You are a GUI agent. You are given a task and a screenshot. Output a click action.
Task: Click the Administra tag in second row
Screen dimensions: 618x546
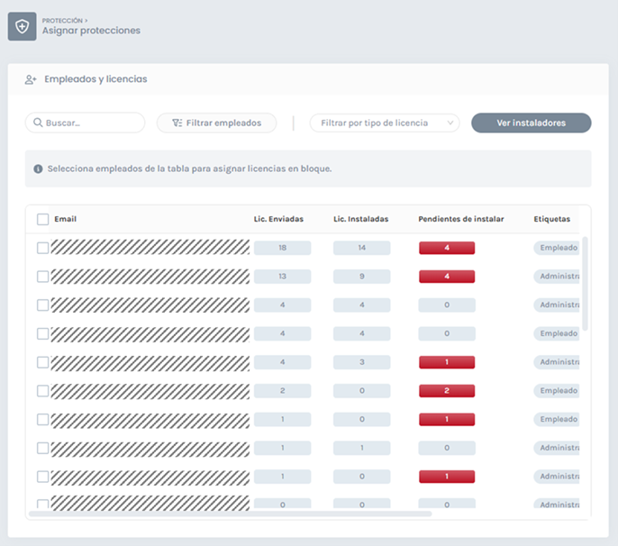point(556,277)
